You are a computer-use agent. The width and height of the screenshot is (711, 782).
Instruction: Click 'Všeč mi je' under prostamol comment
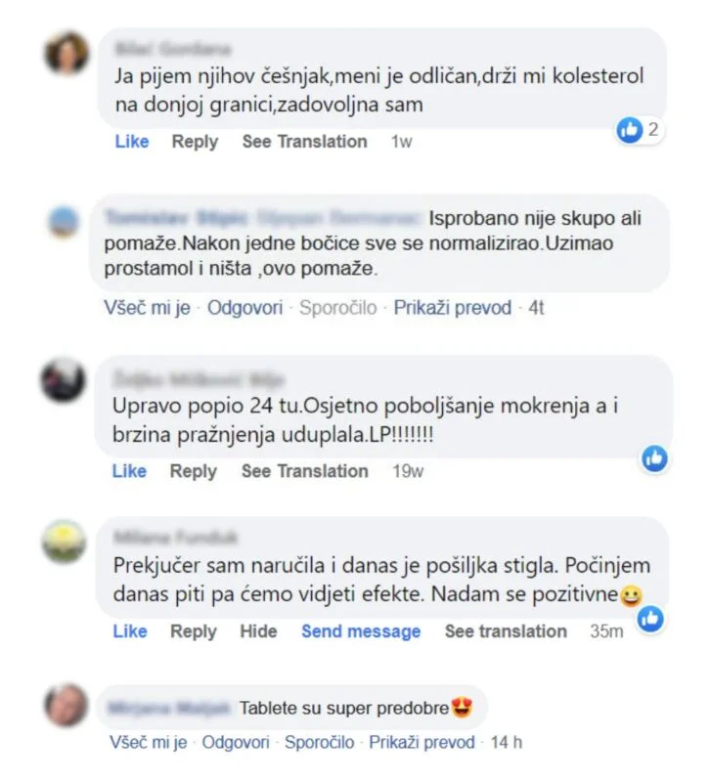click(148, 308)
